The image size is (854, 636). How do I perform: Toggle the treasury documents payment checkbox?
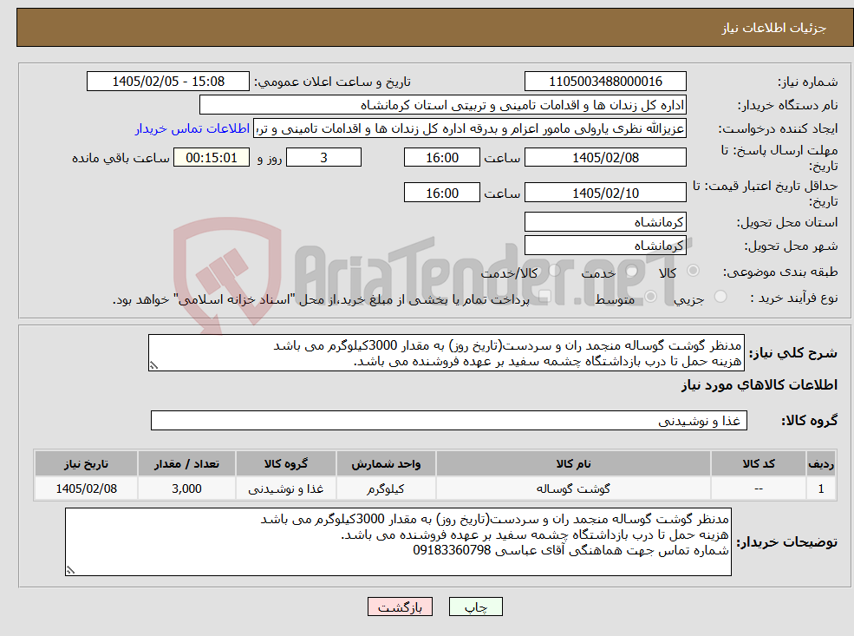click(544, 297)
